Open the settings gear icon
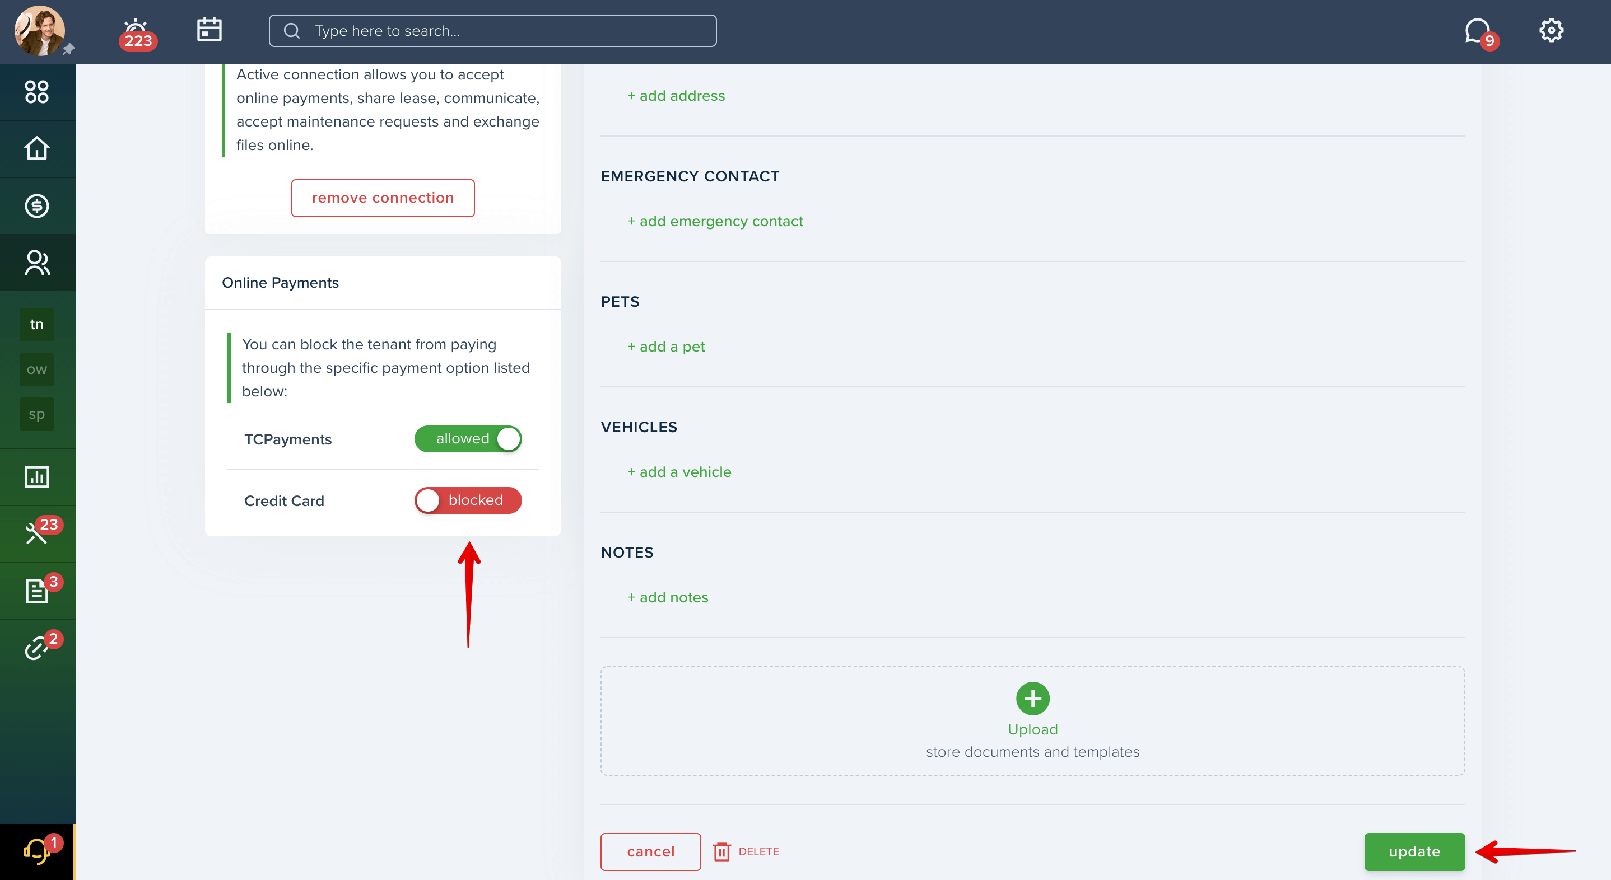This screenshot has width=1611, height=880. (1551, 30)
